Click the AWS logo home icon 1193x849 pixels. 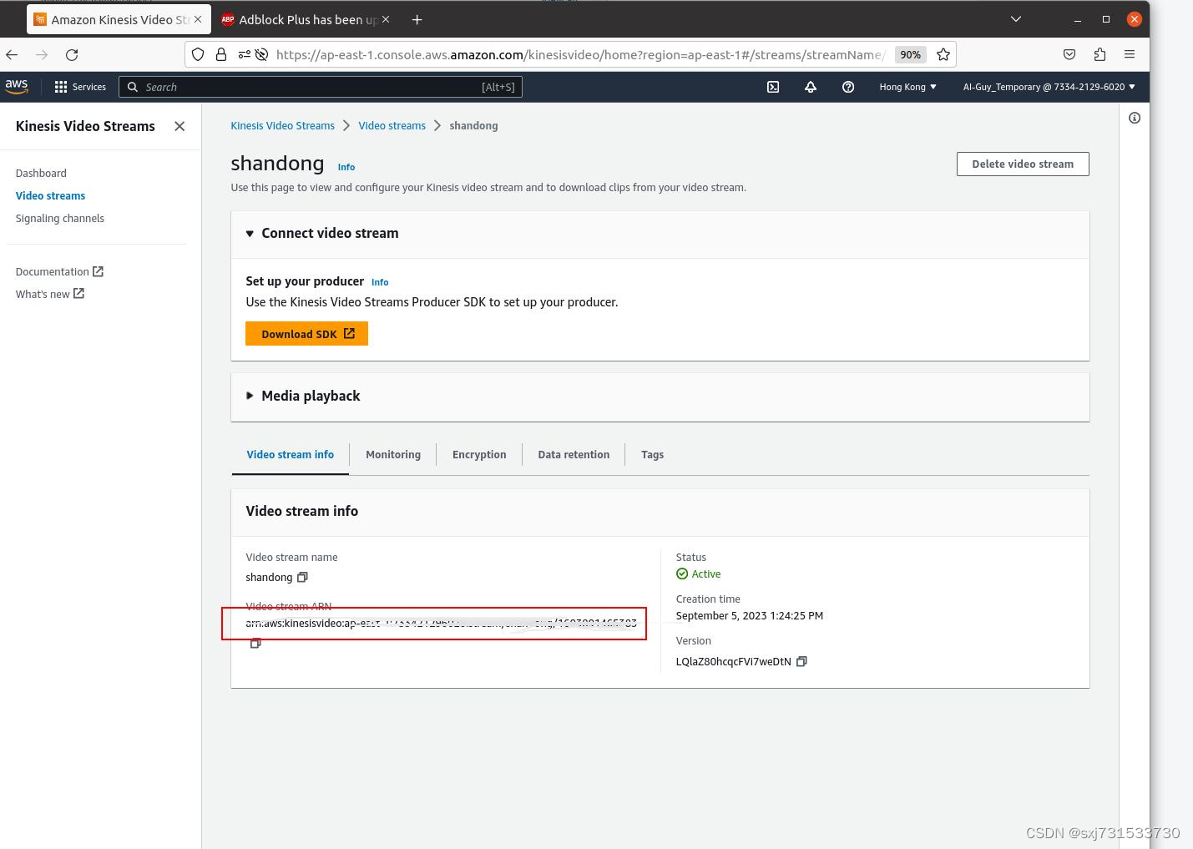tap(17, 86)
